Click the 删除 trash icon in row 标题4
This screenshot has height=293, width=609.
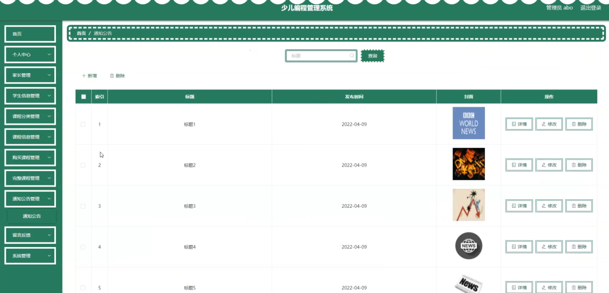pos(574,247)
